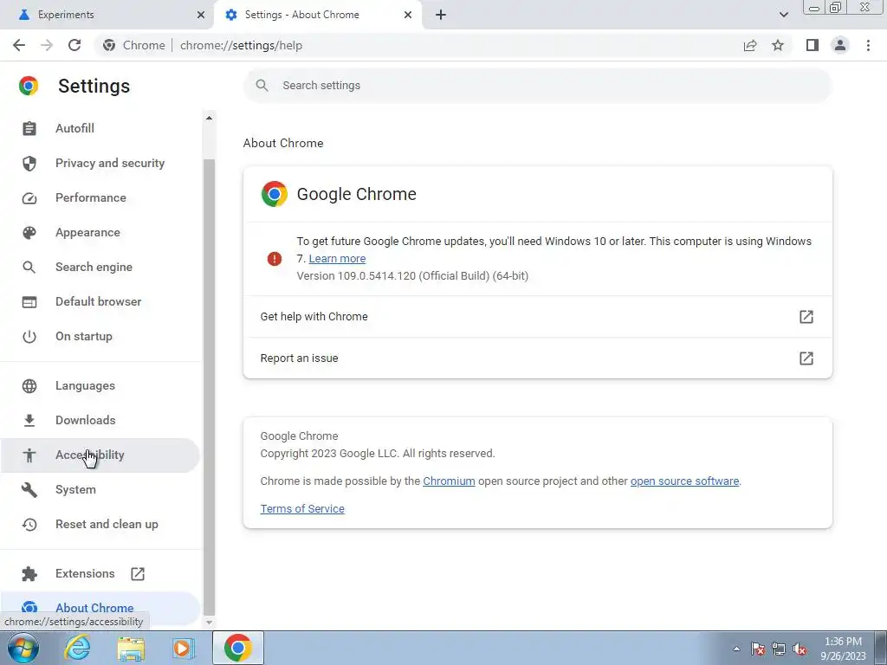Image resolution: width=887 pixels, height=665 pixels.
Task: Open the Learn more link
Action: (337, 259)
